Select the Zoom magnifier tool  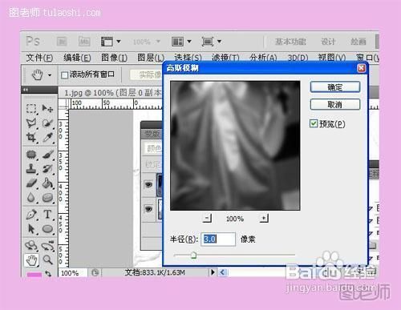click(48, 260)
